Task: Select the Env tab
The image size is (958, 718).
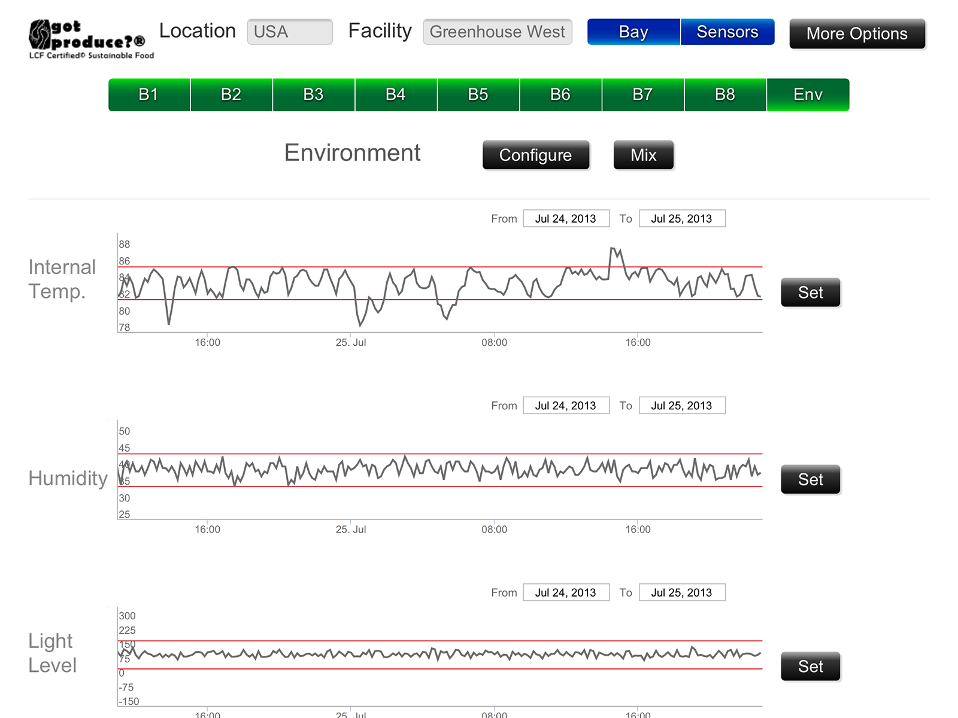Action: (808, 95)
